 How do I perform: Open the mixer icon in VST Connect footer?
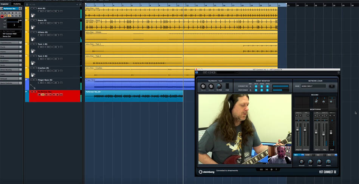pos(262,170)
